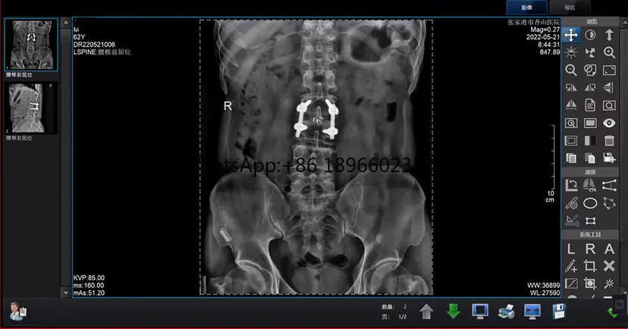Viewport: 628px width, 329px height.
Task: Select the set-square and pencil tool
Action: 571,220
